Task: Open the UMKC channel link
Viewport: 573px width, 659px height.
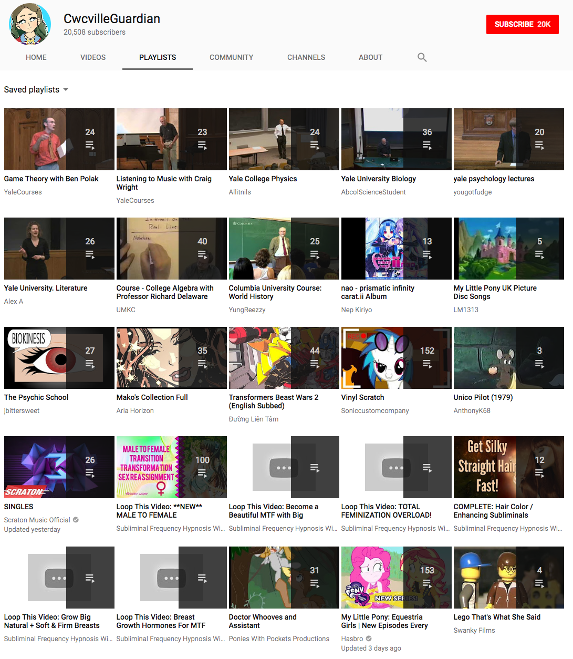Action: coord(126,310)
